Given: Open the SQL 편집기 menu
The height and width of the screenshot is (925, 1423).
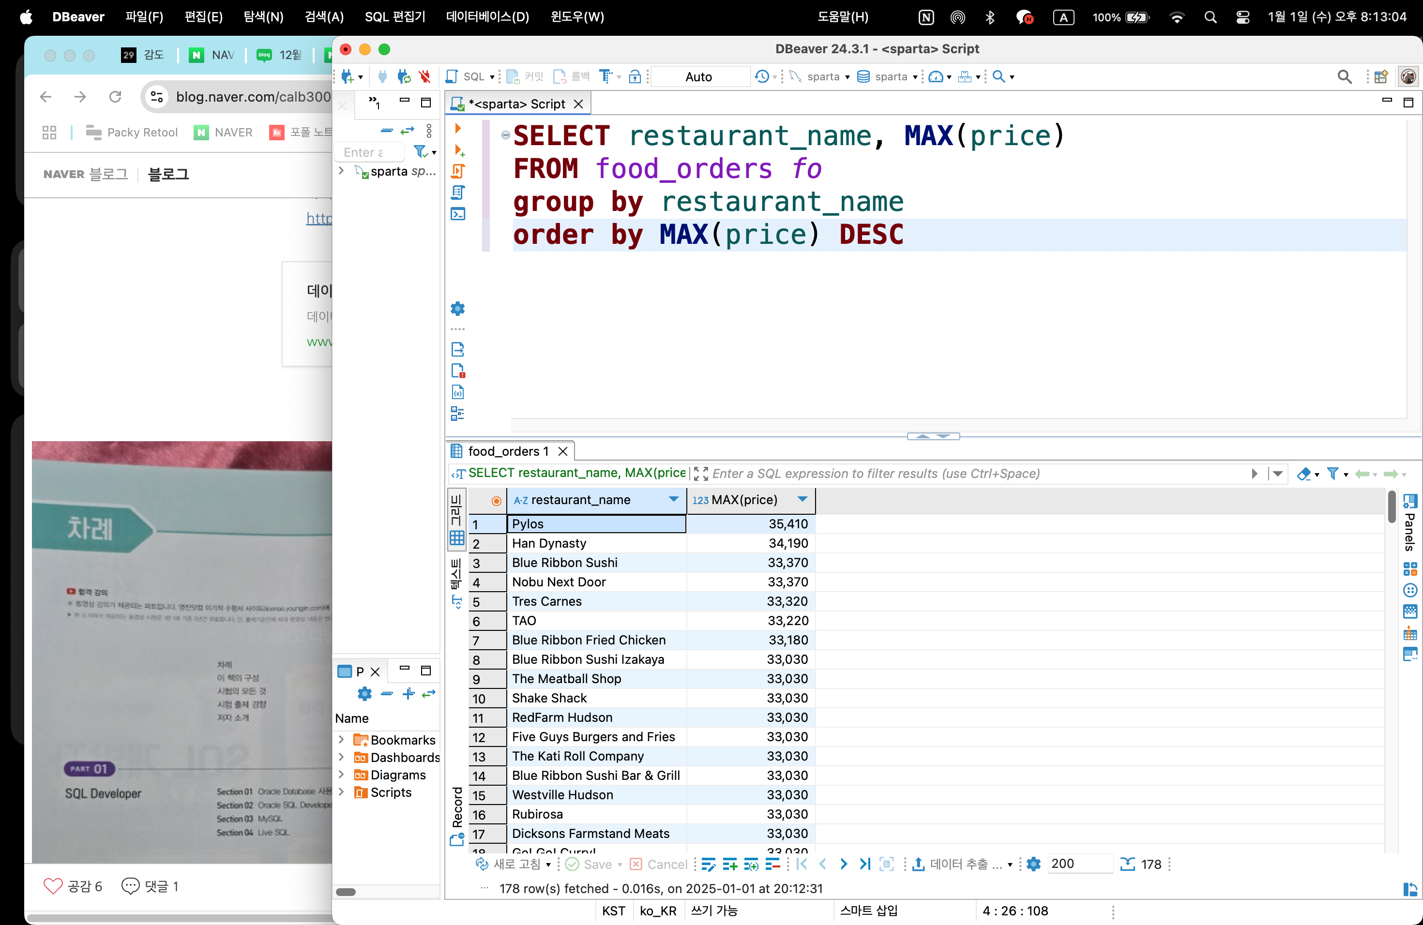Looking at the screenshot, I should click(394, 17).
